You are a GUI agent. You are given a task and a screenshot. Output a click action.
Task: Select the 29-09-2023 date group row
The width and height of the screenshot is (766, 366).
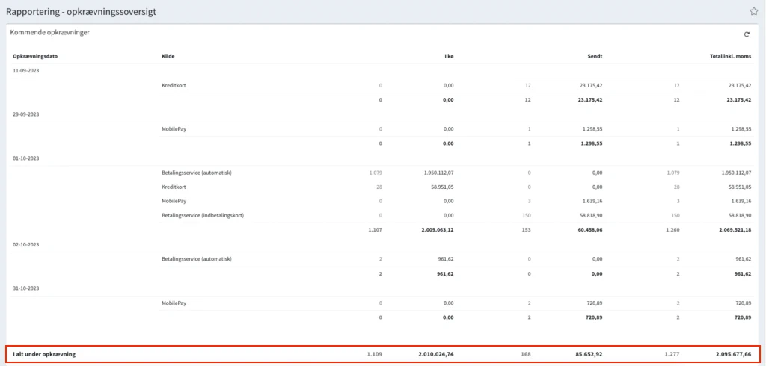pos(26,114)
